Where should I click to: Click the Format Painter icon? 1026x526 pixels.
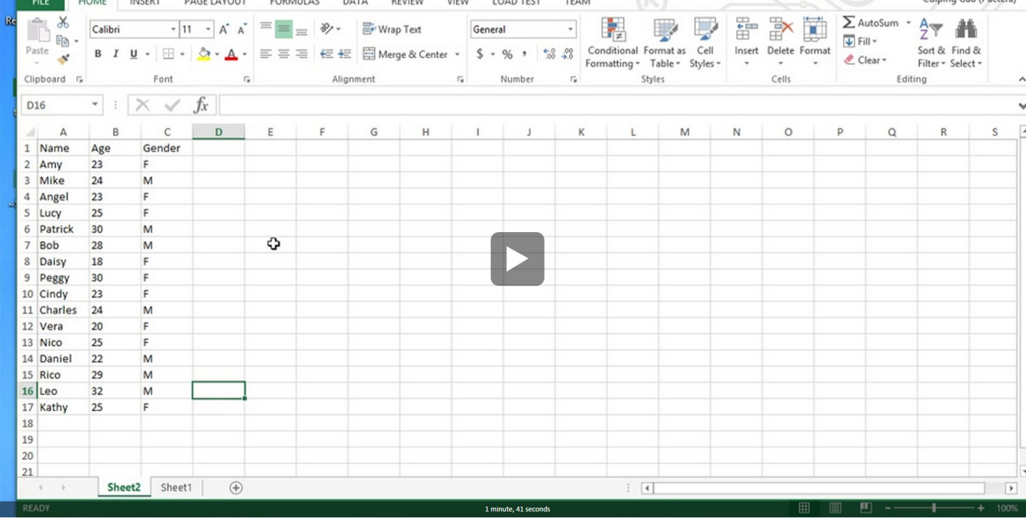click(x=63, y=60)
